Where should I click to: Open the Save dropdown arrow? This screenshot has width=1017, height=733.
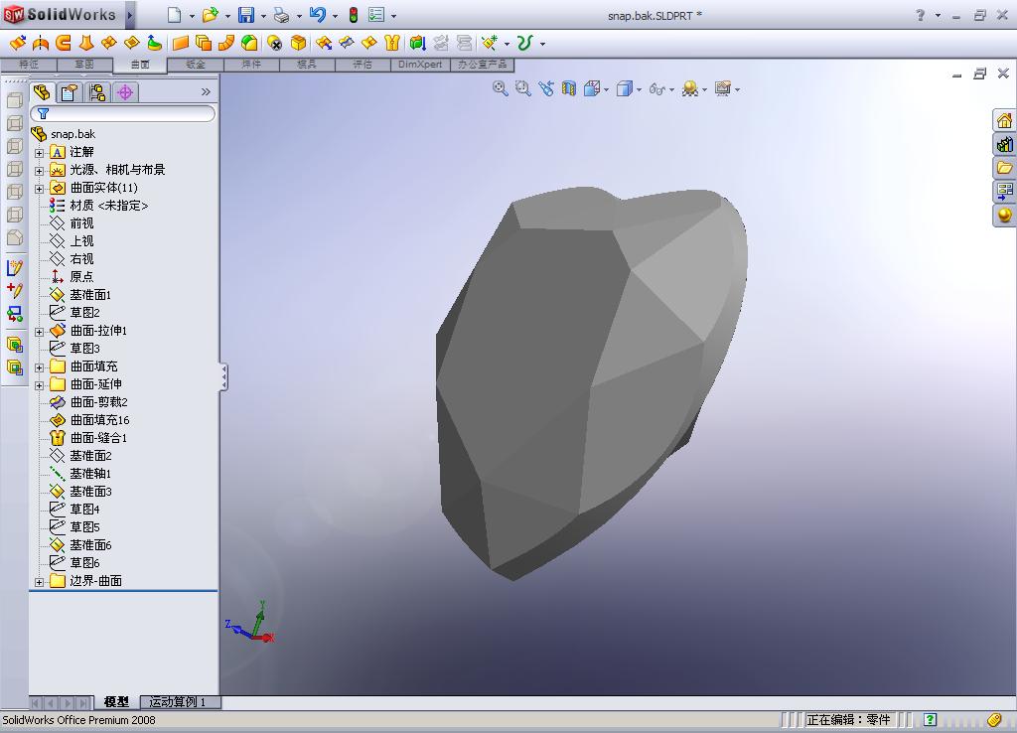[263, 16]
